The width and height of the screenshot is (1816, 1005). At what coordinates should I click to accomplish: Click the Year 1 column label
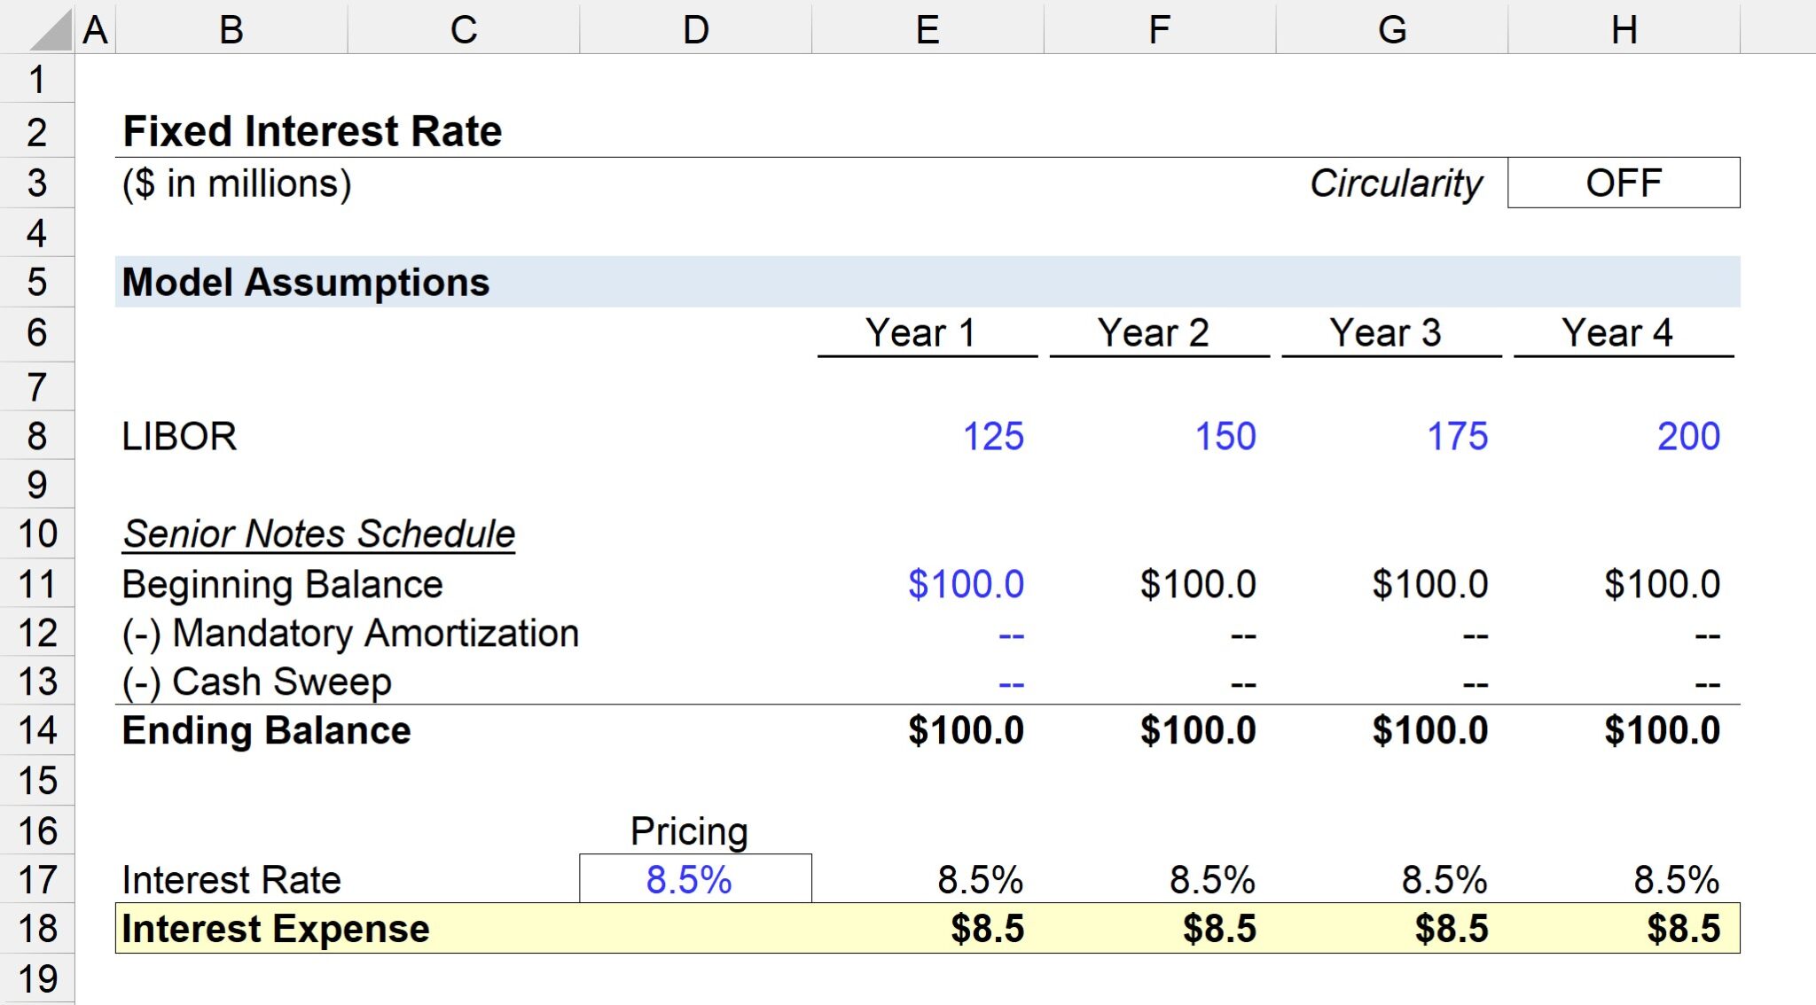tap(926, 333)
